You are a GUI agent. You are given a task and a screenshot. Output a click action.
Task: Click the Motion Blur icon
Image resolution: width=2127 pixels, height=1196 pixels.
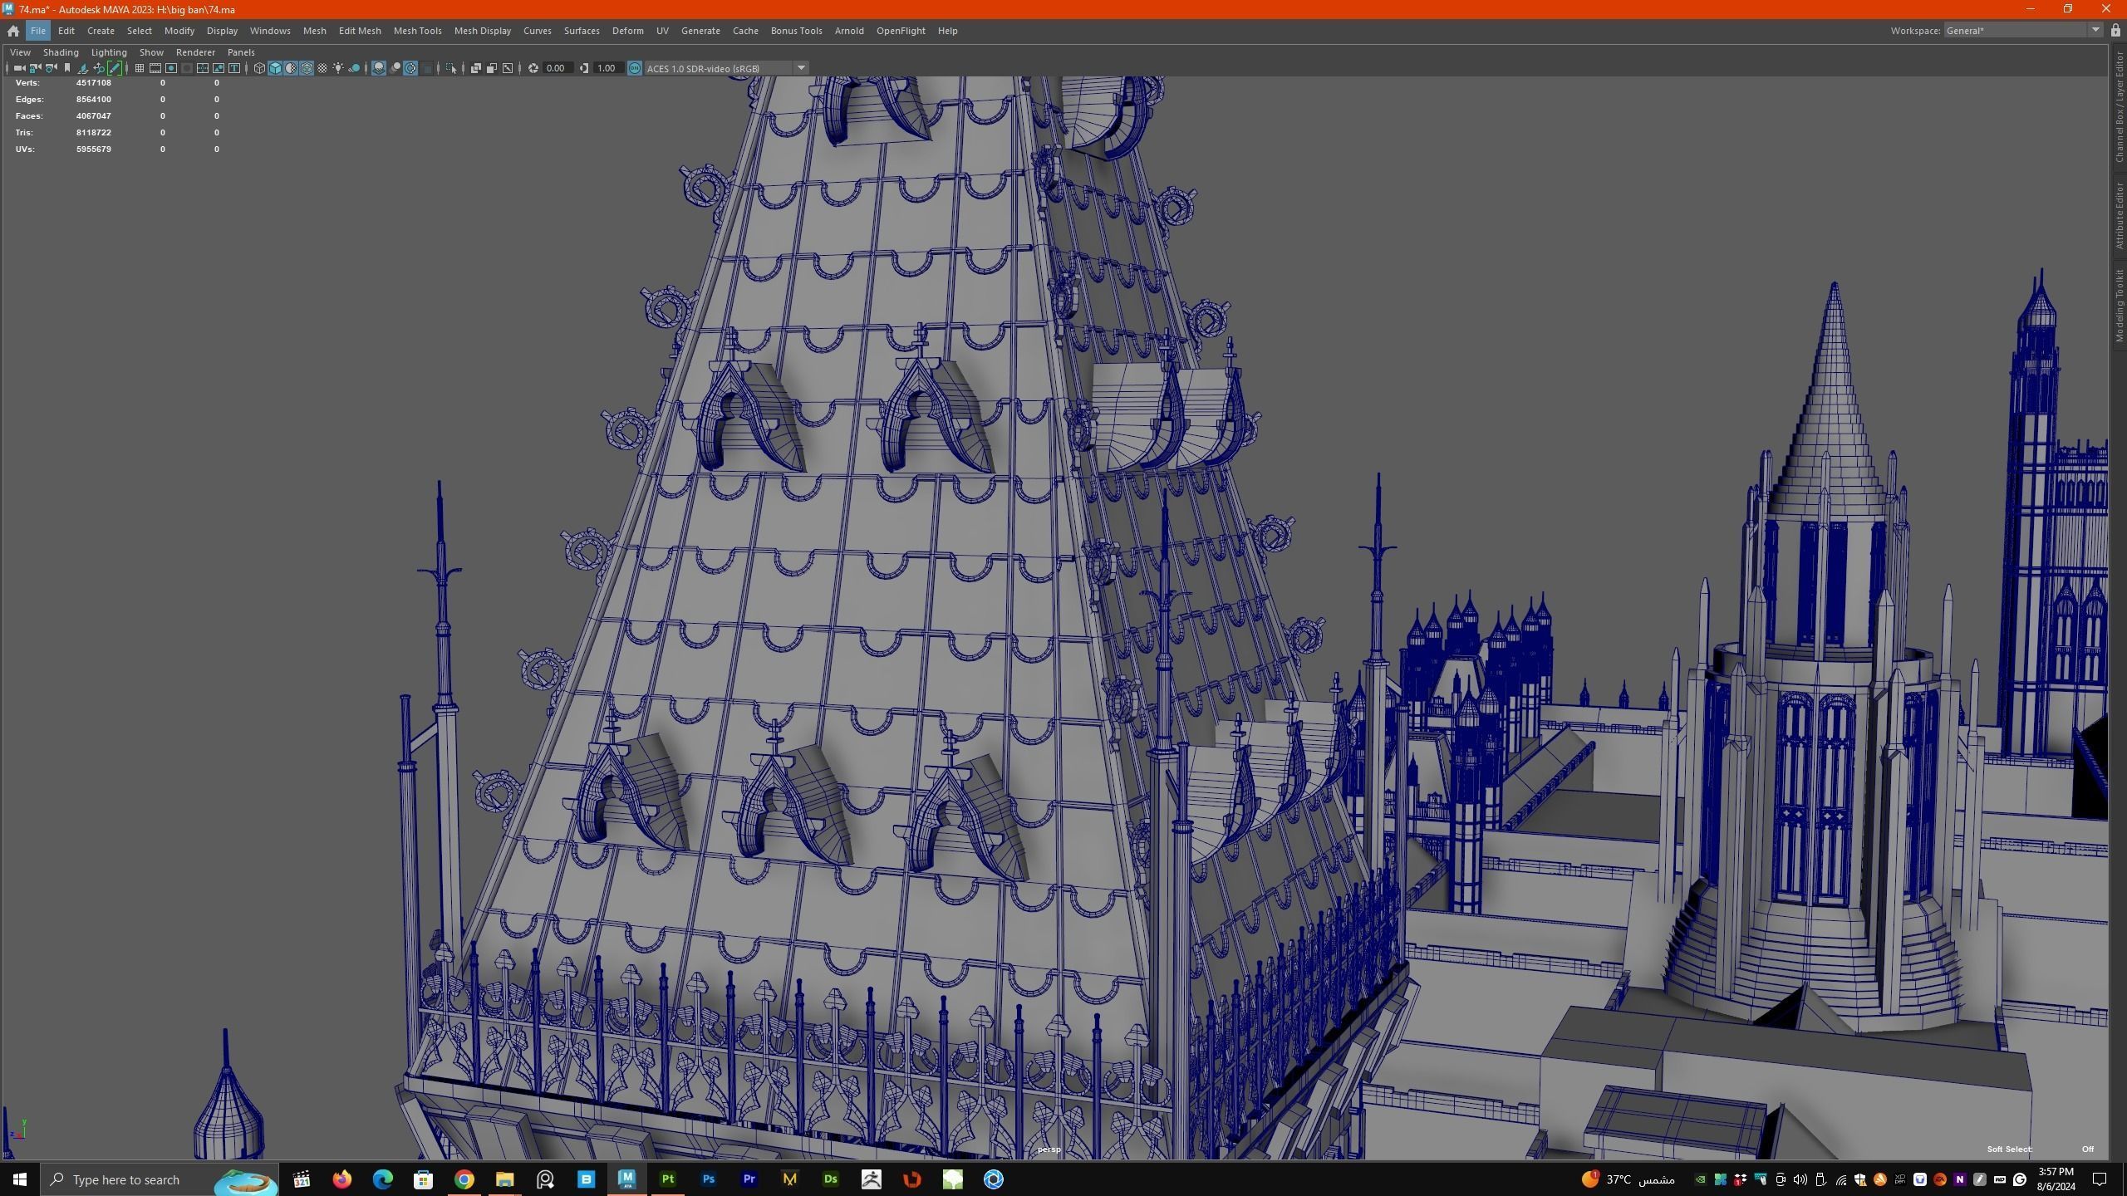tap(395, 68)
